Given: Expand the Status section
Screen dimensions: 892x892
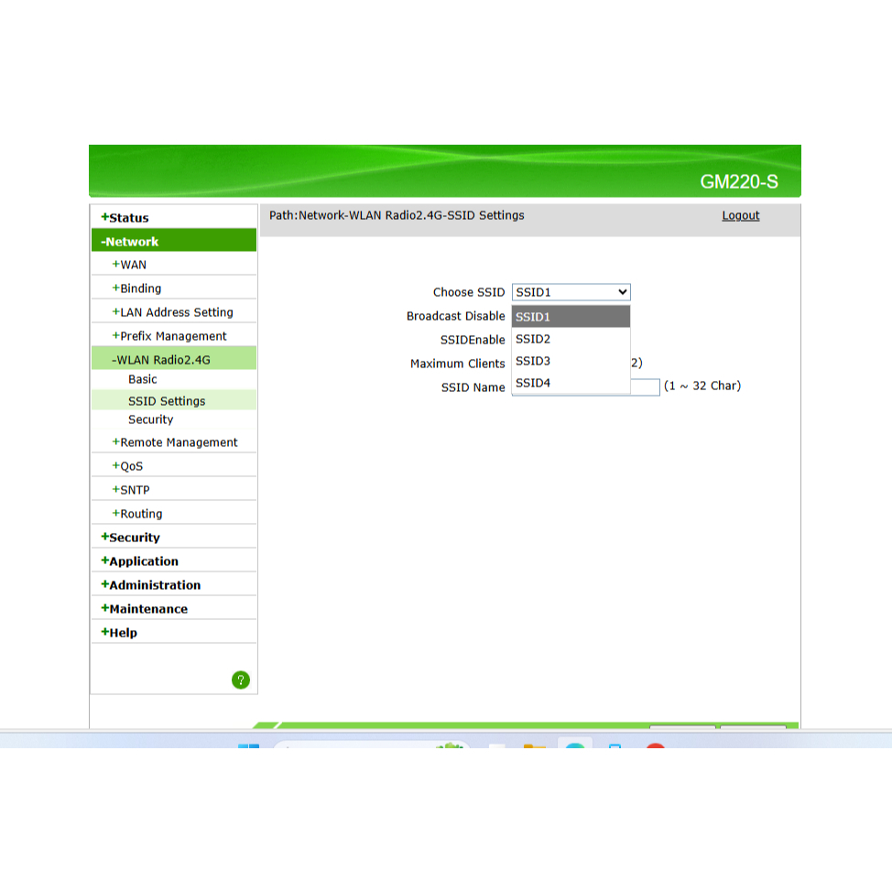Looking at the screenshot, I should 125,218.
